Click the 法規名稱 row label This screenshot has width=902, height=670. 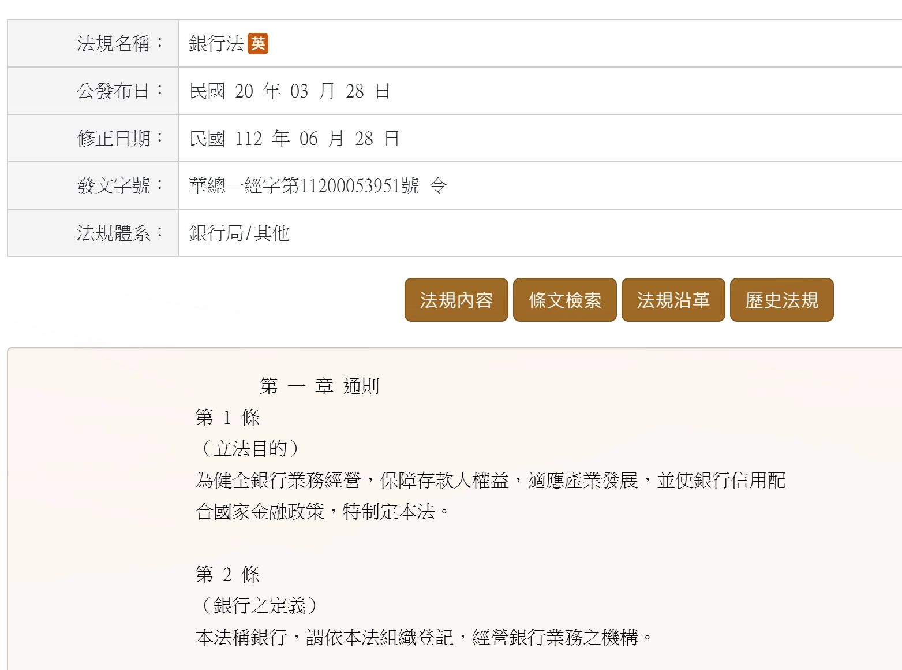[120, 43]
